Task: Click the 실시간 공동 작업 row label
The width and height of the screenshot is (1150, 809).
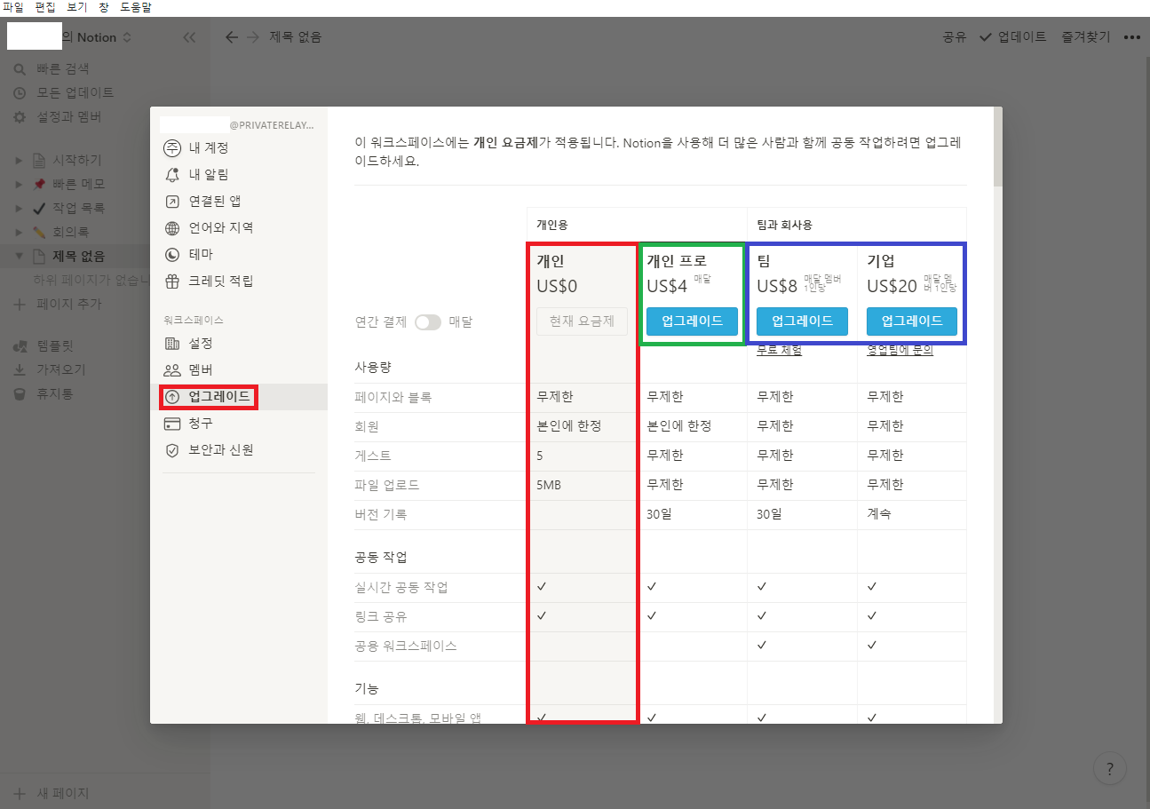Action: tap(401, 587)
